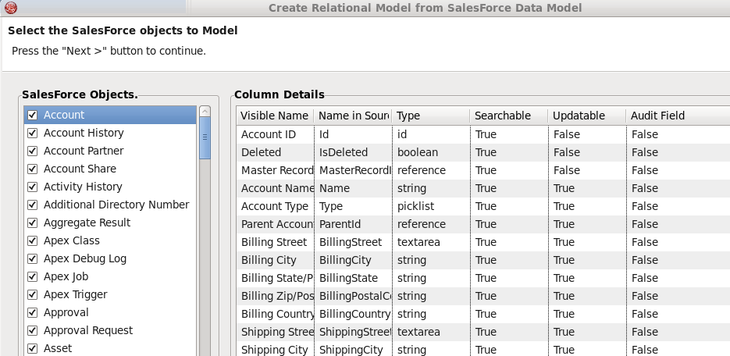This screenshot has height=356, width=730.
Task: Click the BillingCity source name cell
Action: click(354, 260)
